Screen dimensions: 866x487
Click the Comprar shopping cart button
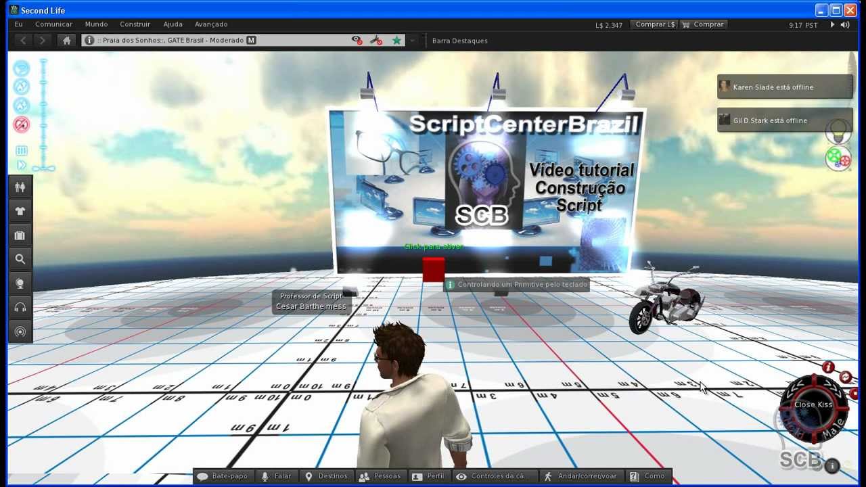(x=703, y=24)
